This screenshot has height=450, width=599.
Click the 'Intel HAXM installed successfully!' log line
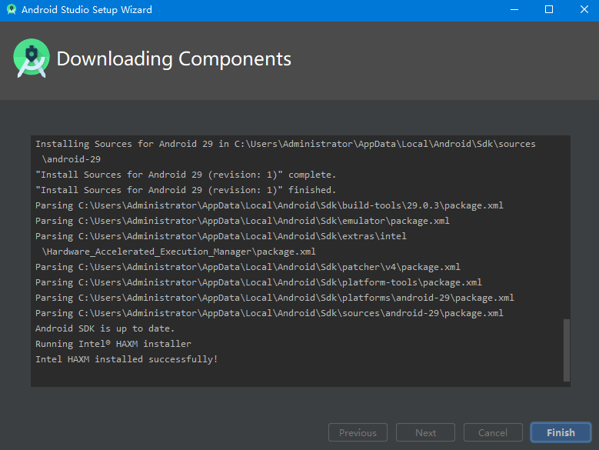(126, 359)
